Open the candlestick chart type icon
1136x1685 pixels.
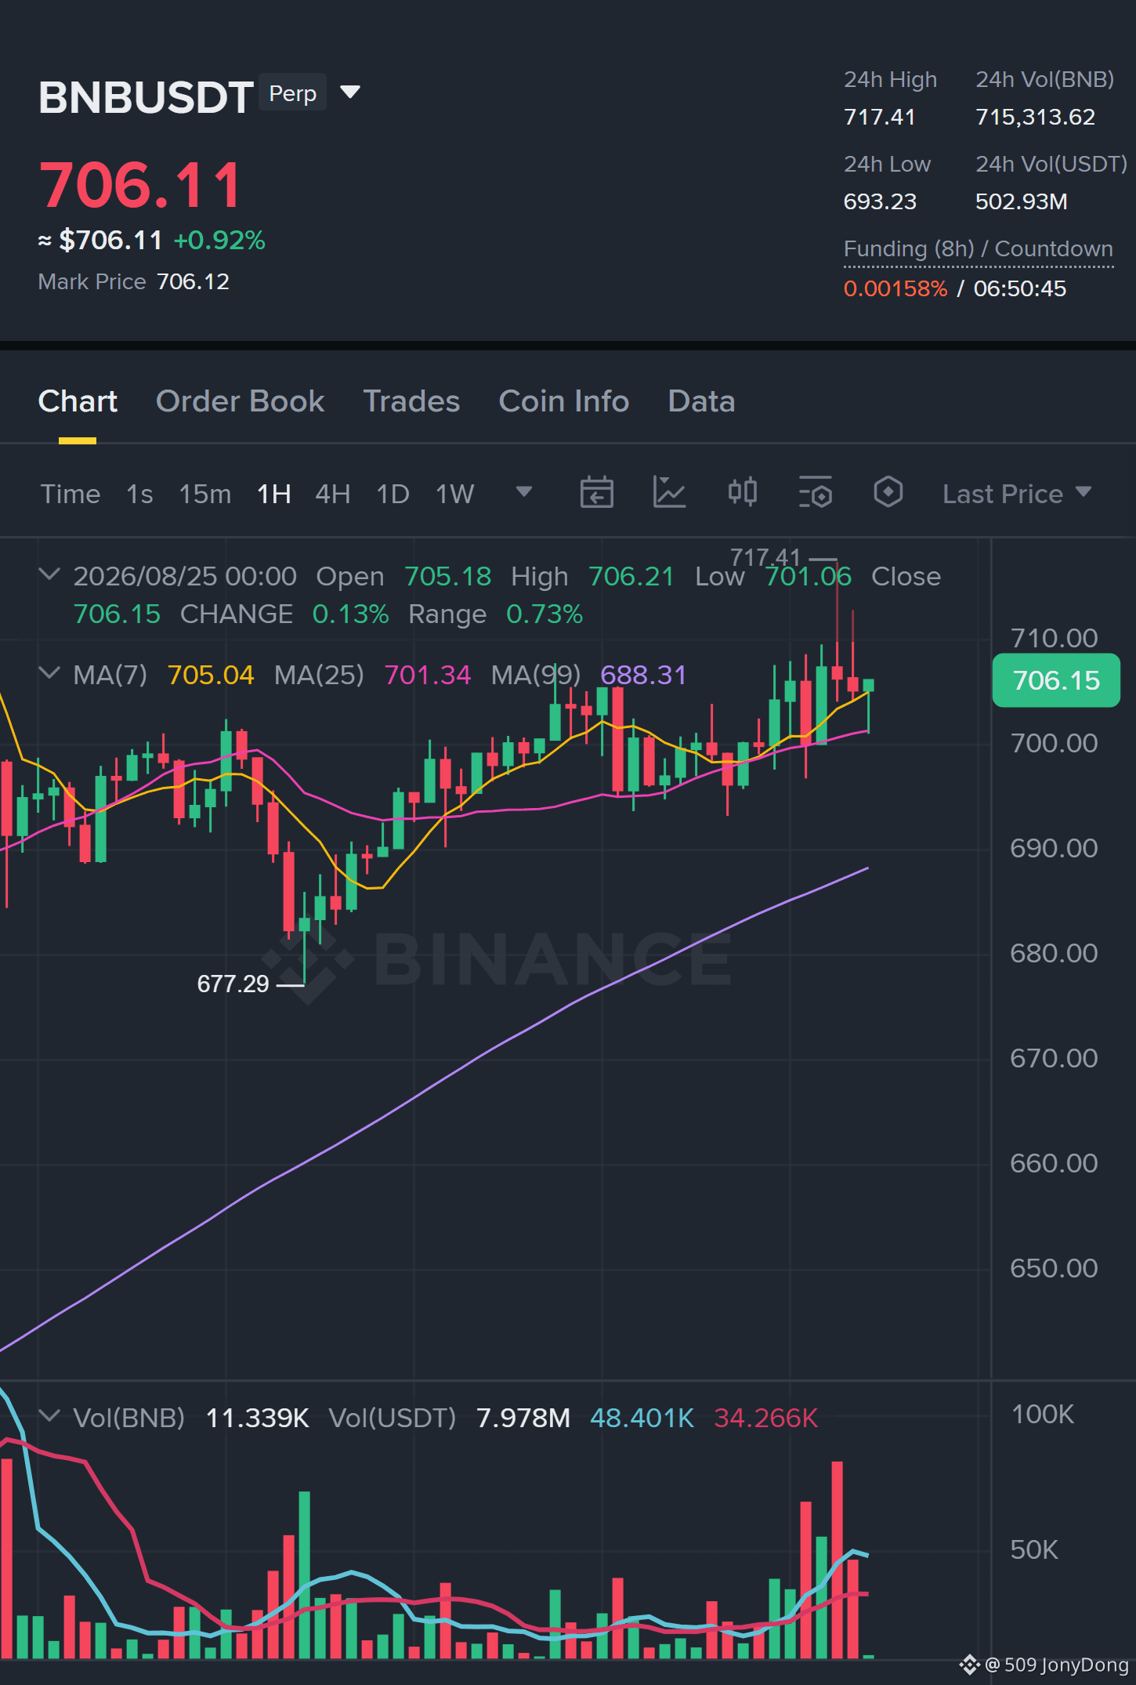pos(742,492)
